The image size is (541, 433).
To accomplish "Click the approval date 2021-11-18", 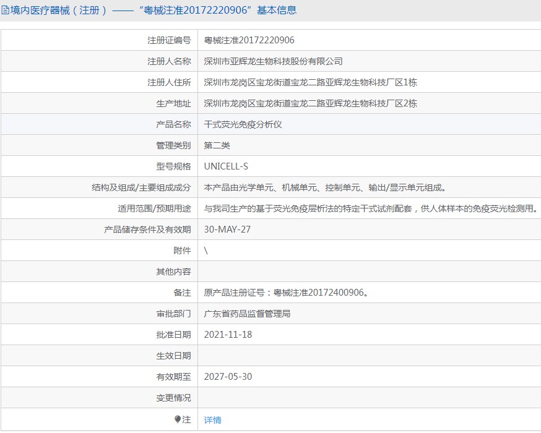I will pos(228,335).
